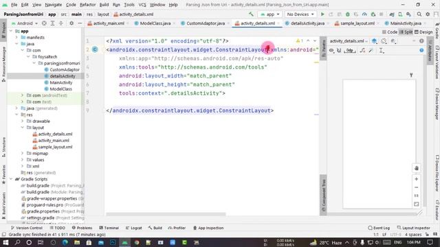Hide the Project tool window

80,23
